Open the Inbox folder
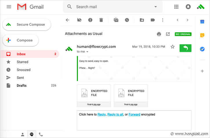210x138 pixels. coord(30,54)
